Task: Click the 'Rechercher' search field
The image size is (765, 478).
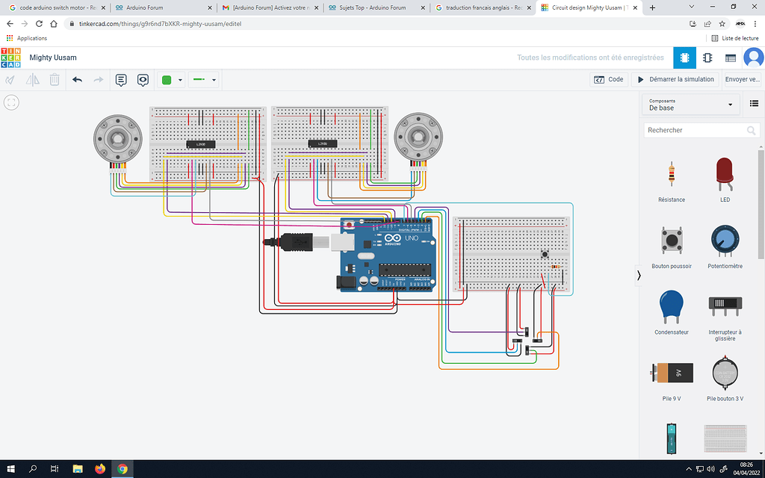Action: [x=695, y=129]
